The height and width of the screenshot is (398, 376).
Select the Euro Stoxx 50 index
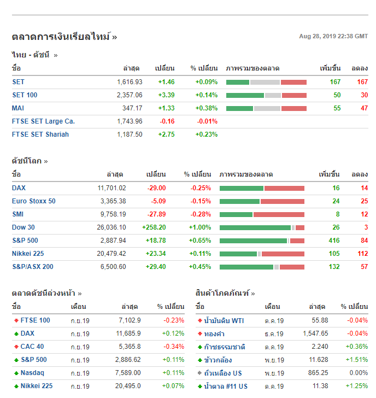[x=33, y=201]
